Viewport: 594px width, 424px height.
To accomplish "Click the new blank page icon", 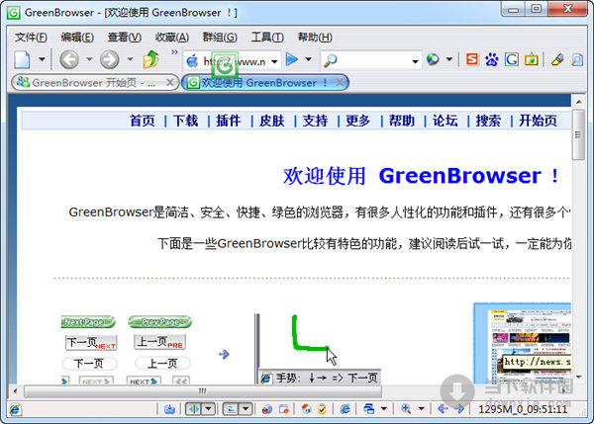I will (22, 59).
